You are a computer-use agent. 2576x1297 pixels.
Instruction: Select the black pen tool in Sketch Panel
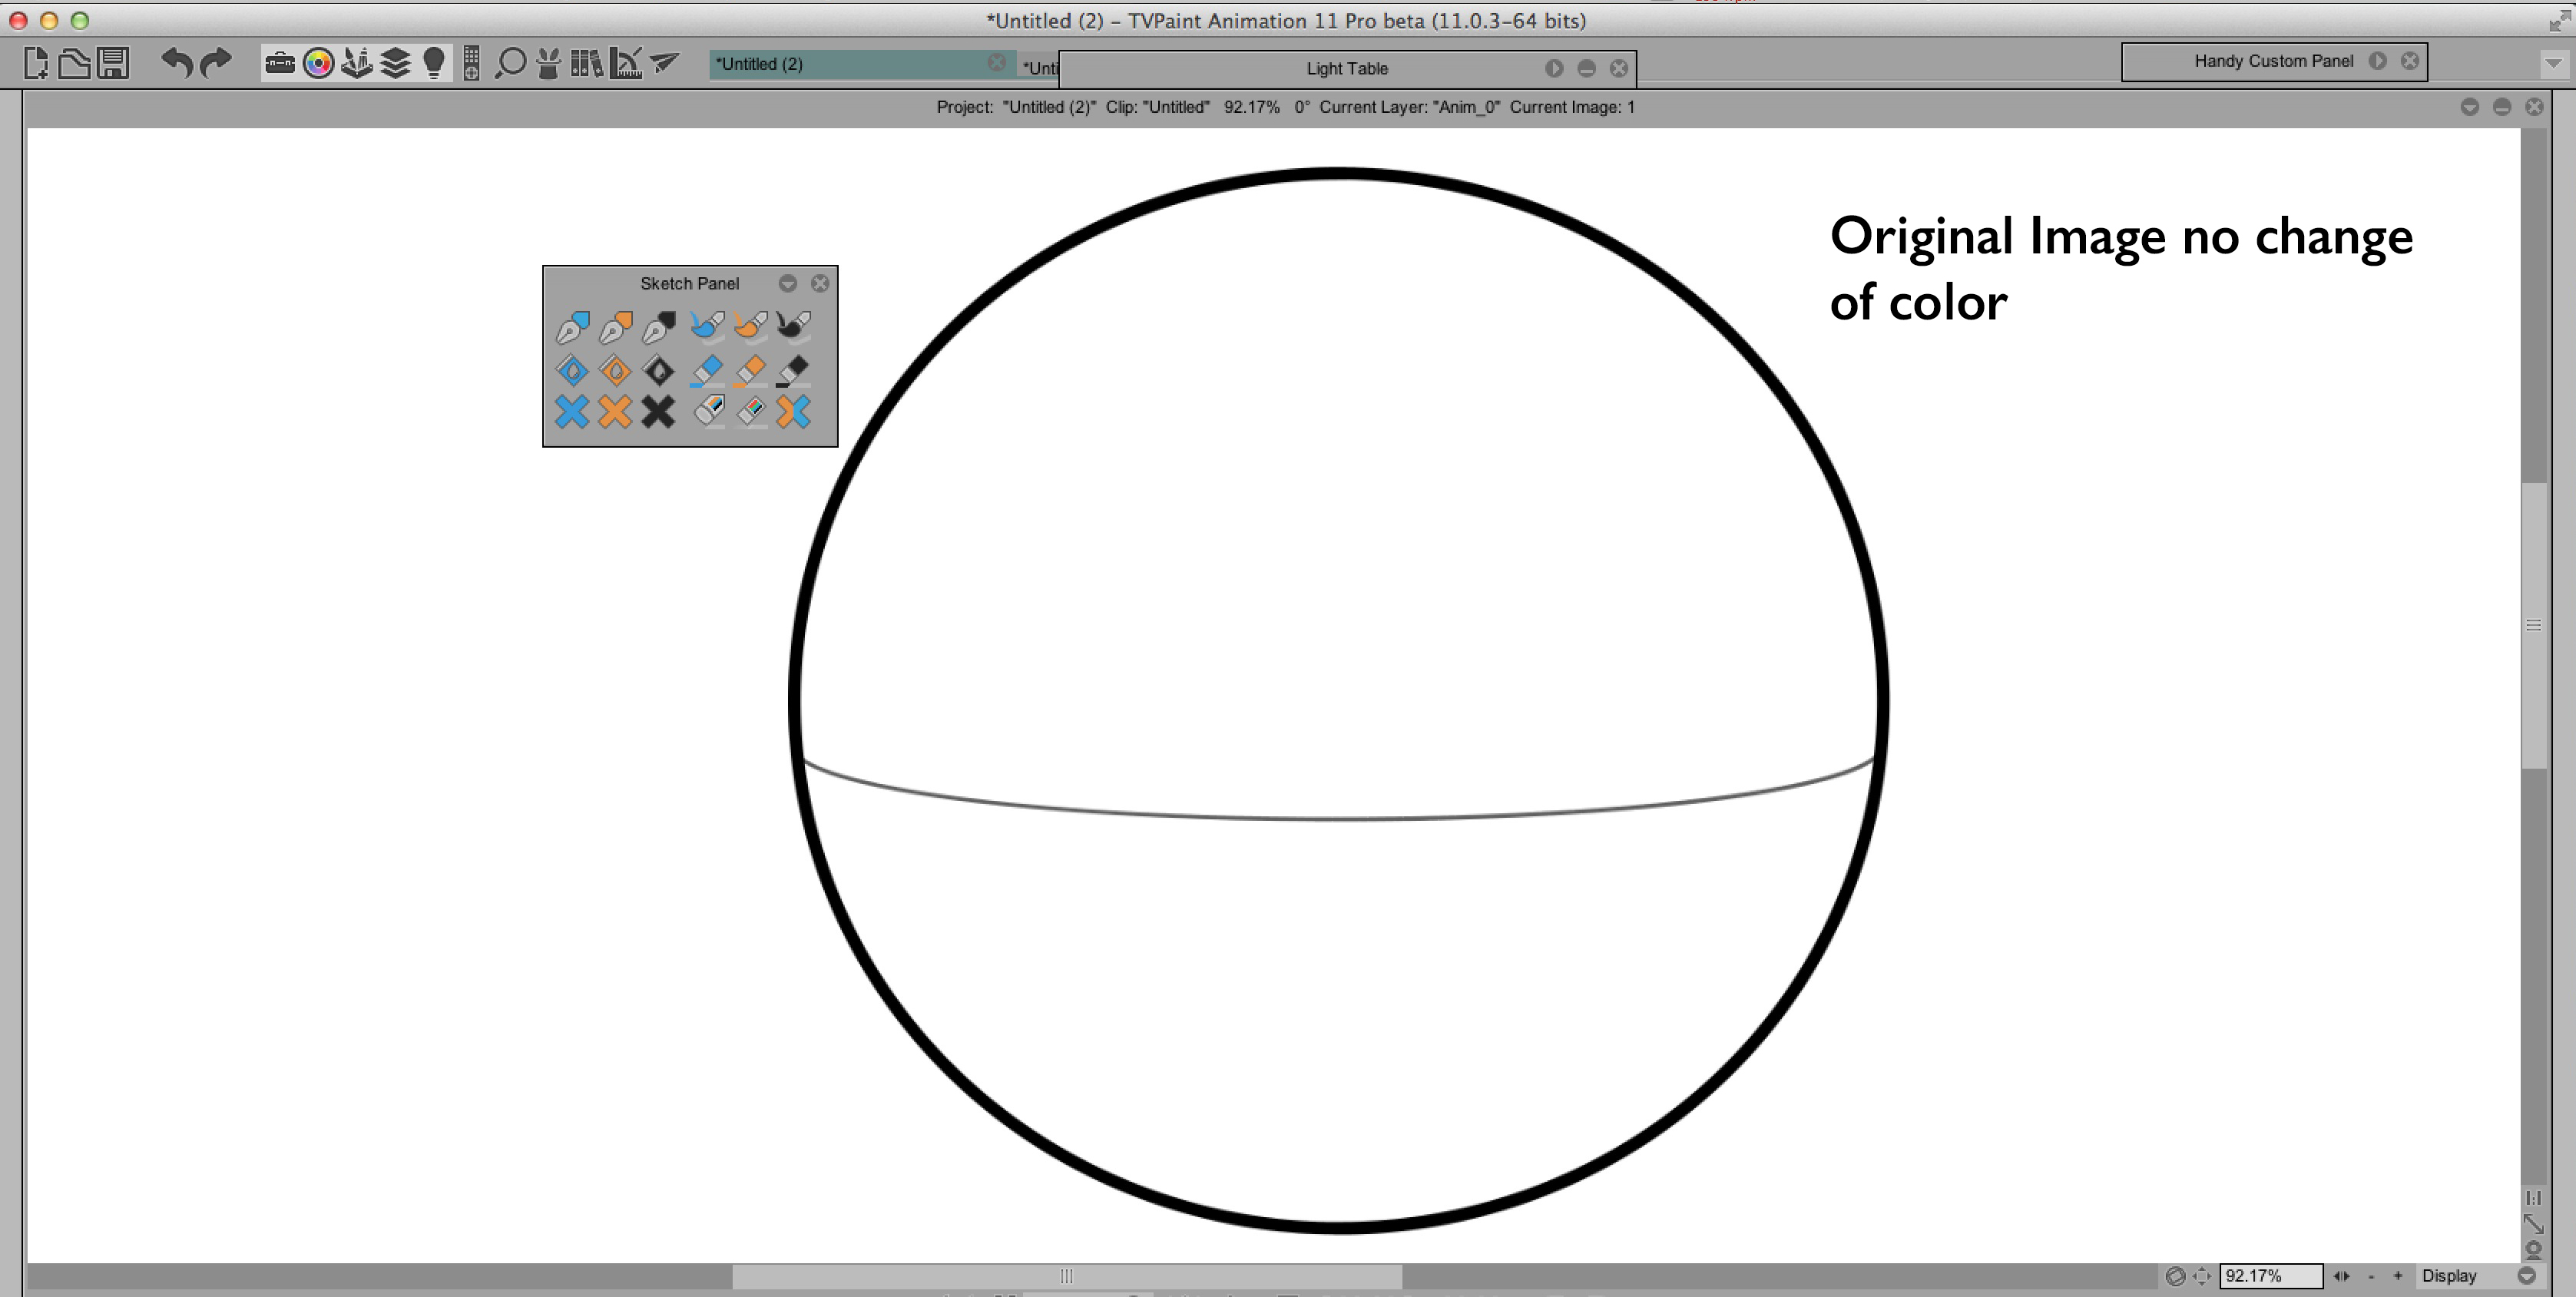pos(659,326)
